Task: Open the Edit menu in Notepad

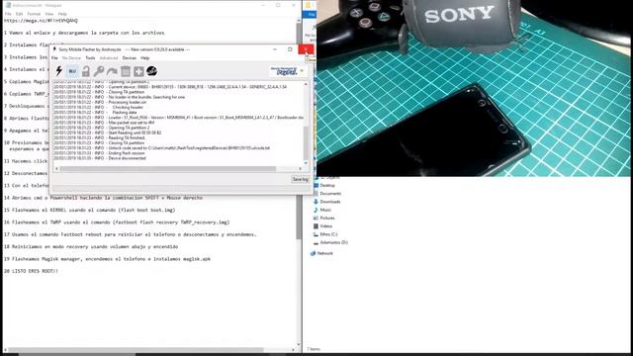Action: tap(20, 14)
